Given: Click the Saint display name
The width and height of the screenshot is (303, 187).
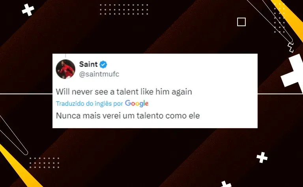Looking at the screenshot, I should (x=88, y=64).
